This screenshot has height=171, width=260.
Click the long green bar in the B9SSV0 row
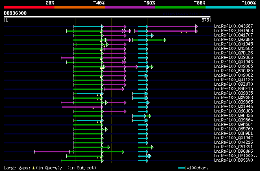81,161
